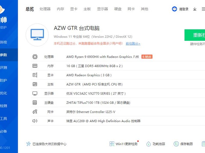
Task: Open the 工具 sidebar item
Action: coord(9,118)
